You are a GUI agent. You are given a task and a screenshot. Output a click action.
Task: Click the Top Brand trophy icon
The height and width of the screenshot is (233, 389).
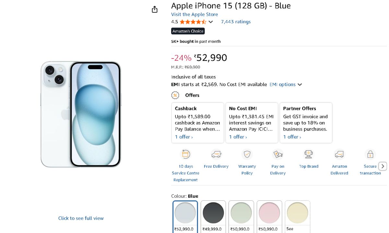coord(309,154)
